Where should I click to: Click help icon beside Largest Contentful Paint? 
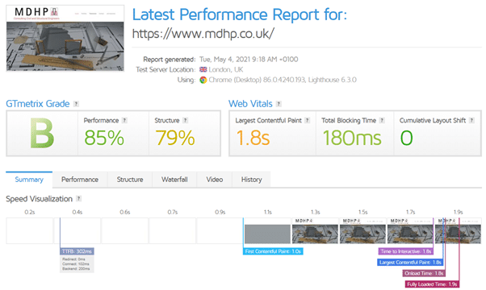click(x=307, y=120)
